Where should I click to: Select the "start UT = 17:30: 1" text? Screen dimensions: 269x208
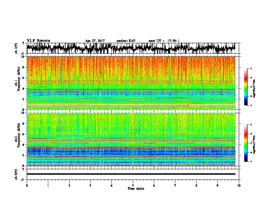pyautogui.click(x=164, y=41)
